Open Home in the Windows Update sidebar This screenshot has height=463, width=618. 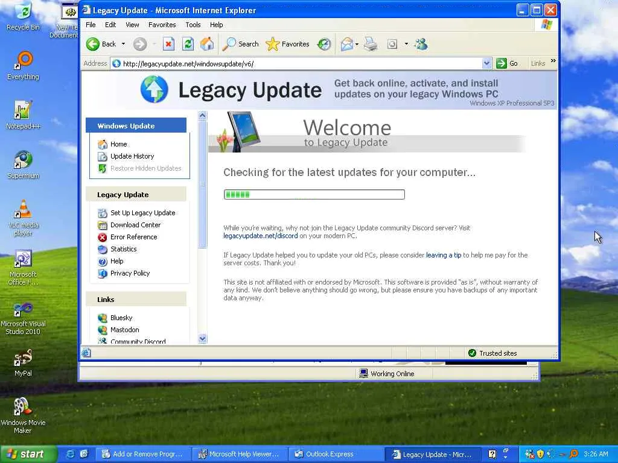click(x=119, y=144)
